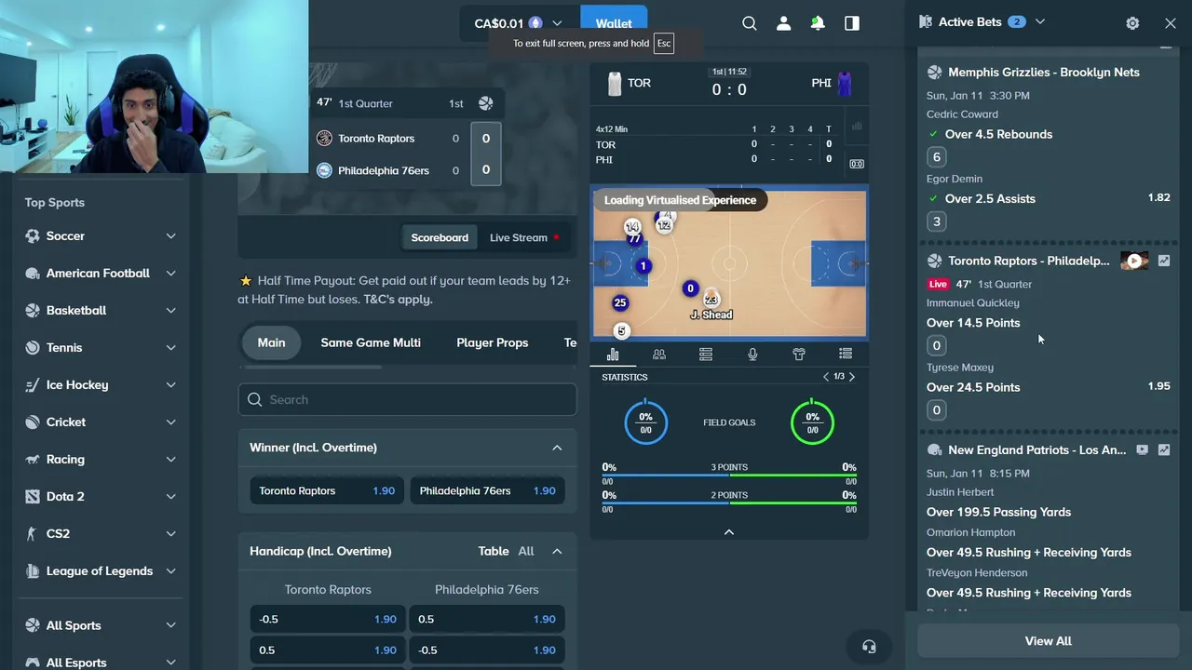Open the user profile icon
The height and width of the screenshot is (670, 1192).
[x=783, y=23]
